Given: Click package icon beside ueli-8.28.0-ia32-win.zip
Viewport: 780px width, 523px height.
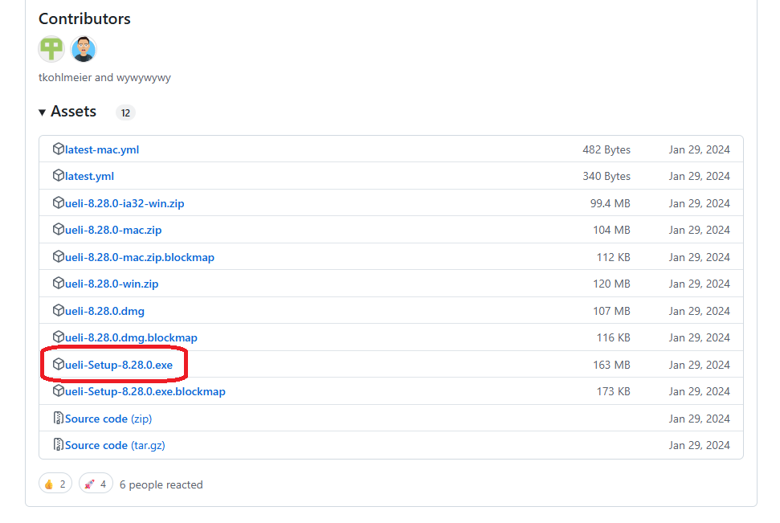Looking at the screenshot, I should click(59, 203).
